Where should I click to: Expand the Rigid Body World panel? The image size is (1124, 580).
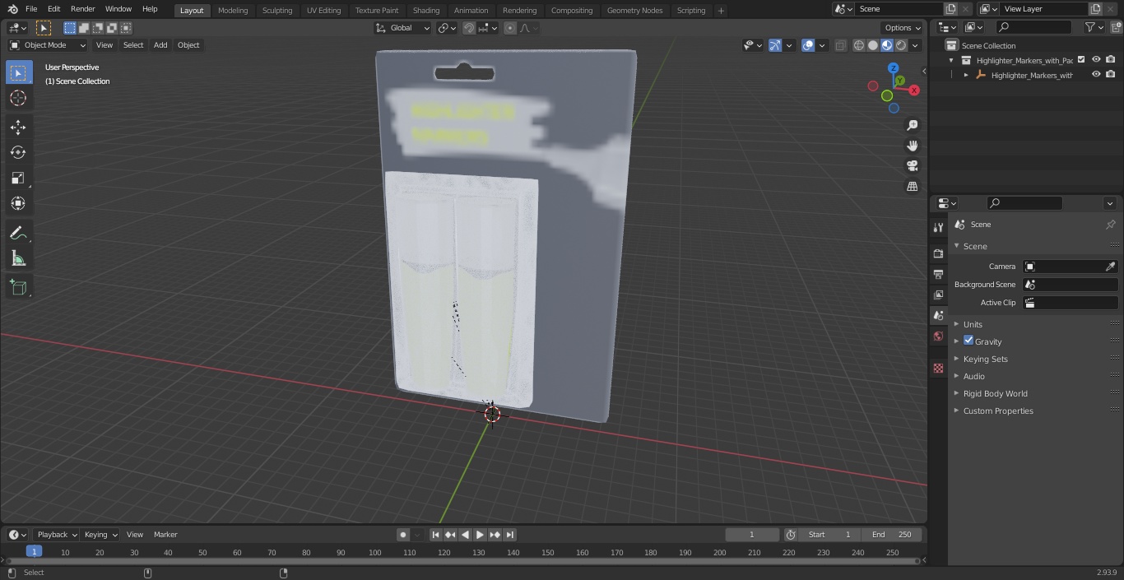pos(995,393)
